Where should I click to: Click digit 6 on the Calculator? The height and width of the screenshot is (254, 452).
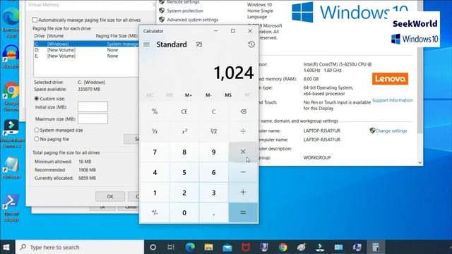click(x=213, y=172)
